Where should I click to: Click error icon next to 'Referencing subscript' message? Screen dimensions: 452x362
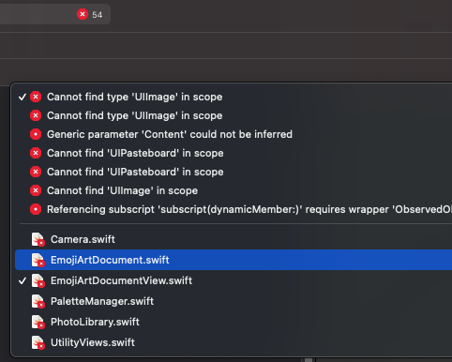tap(36, 209)
